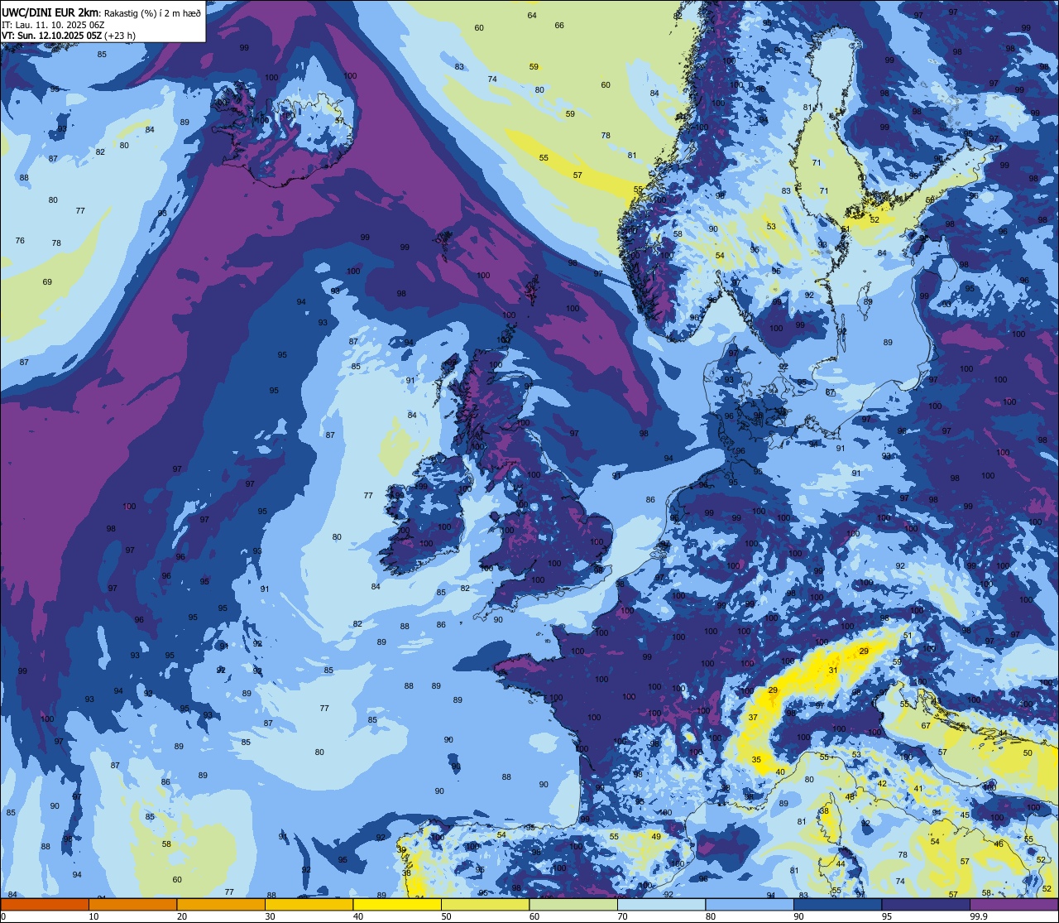Click the legend tick label '30'
This screenshot has width=1059, height=923.
click(270, 916)
